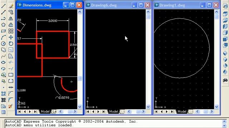The image size is (229, 128).
Task: Jump to last tab in Drawing1.dwg window
Action: click(x=172, y=111)
